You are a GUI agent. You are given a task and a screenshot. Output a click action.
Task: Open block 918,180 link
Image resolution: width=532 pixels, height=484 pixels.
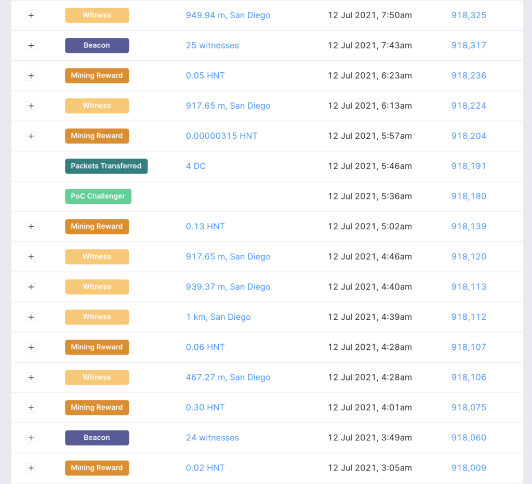[469, 197]
